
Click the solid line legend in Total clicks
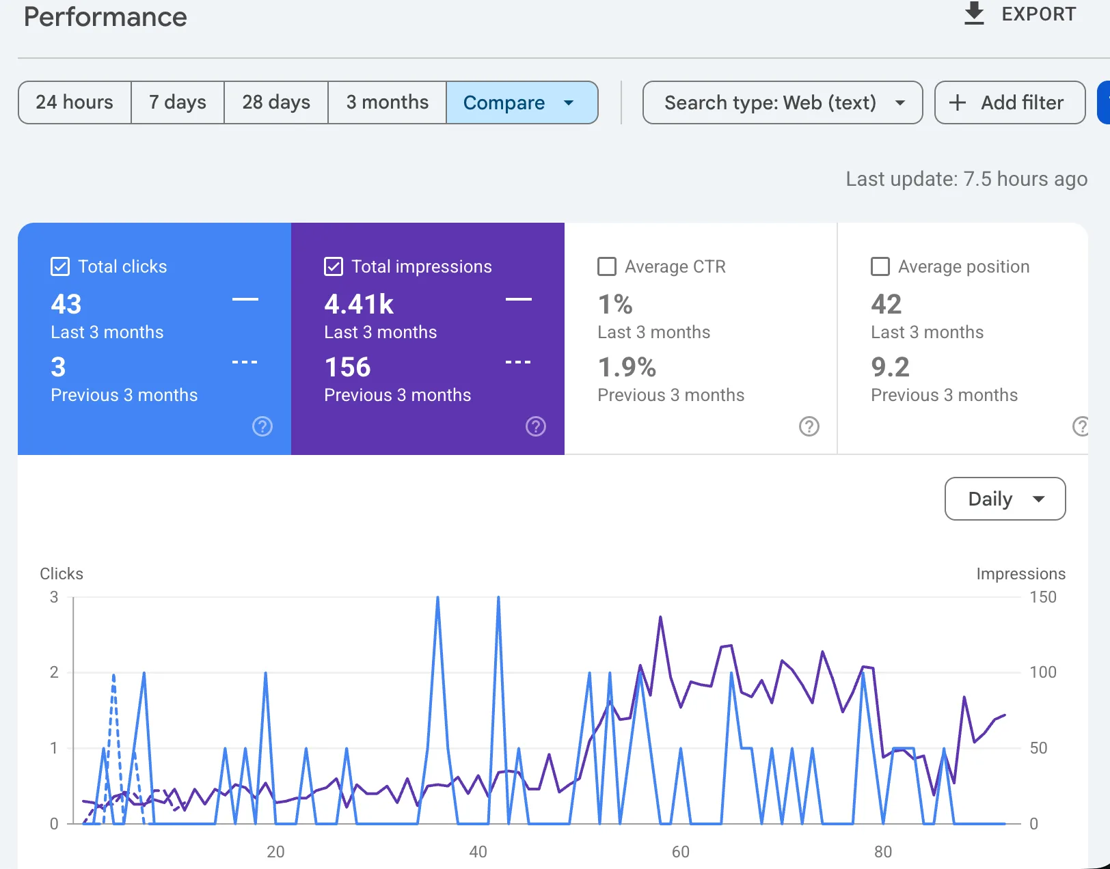point(245,299)
